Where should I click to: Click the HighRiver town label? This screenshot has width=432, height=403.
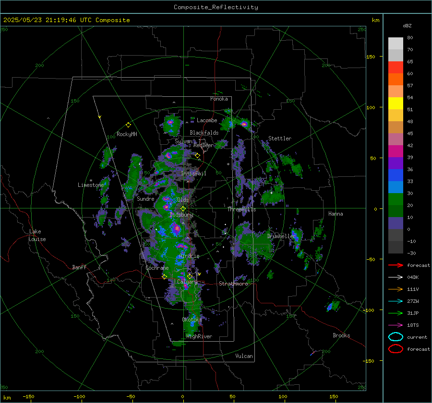pos(199,336)
